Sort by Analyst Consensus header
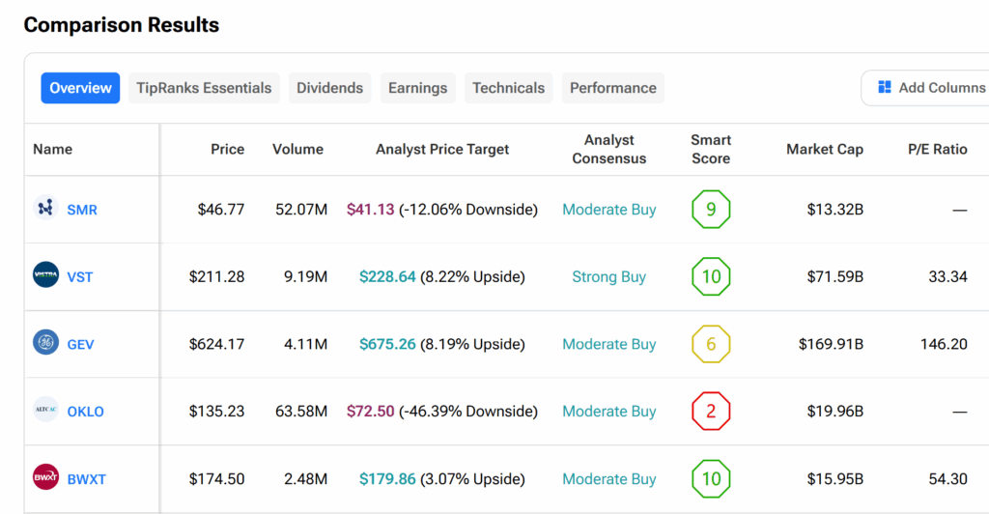This screenshot has width=989, height=514. click(609, 150)
